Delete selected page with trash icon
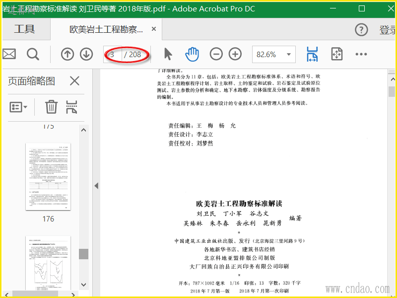The width and height of the screenshot is (397, 298). click(51, 107)
